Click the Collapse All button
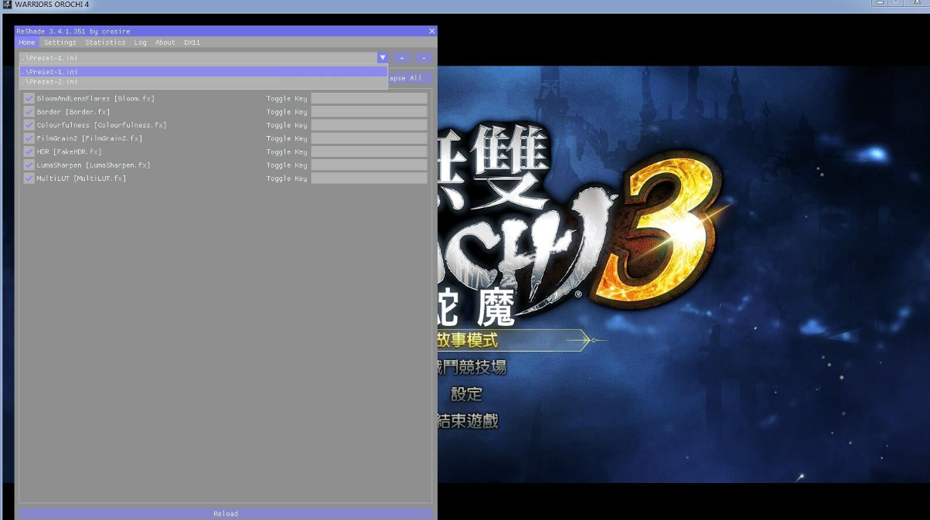The image size is (930, 520). 410,78
